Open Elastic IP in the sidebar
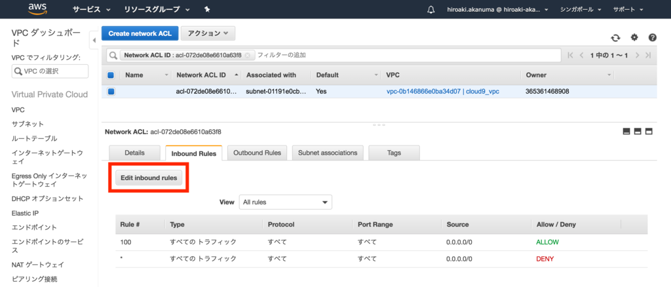 [25, 213]
